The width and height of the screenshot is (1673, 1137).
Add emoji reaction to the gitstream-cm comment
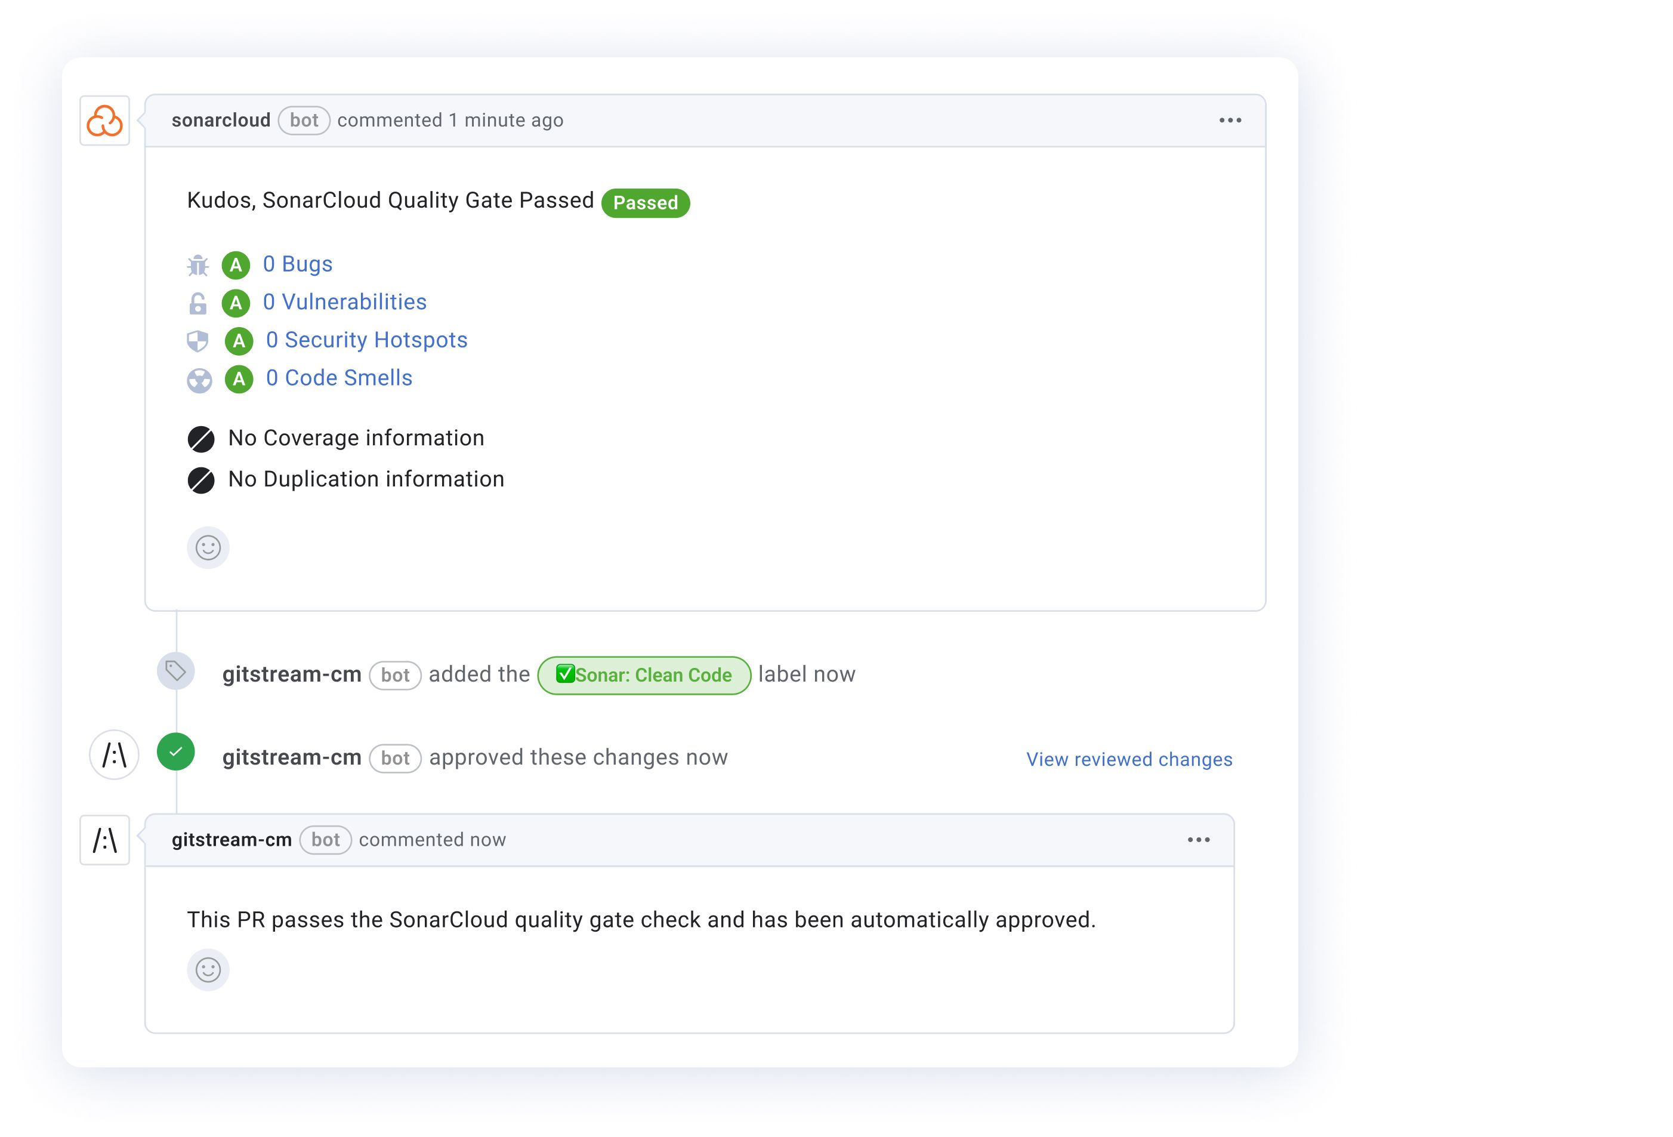coord(208,970)
